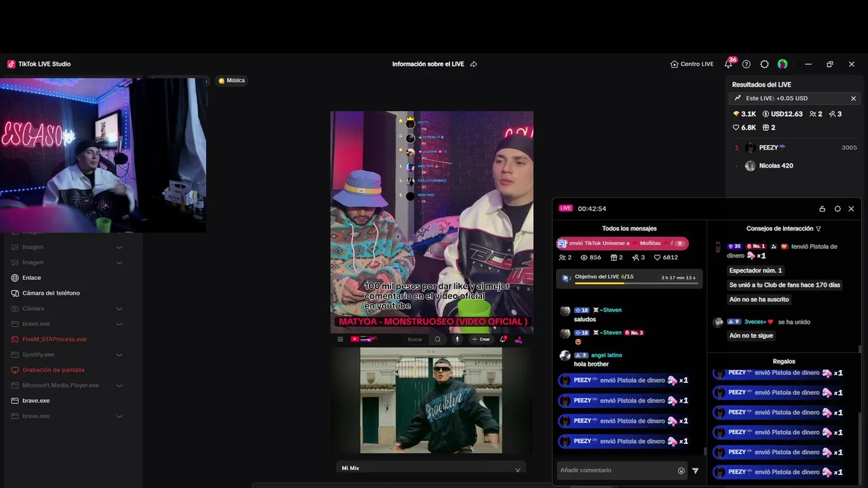This screenshot has height=488, width=868.
Task: Open the help question mark icon
Action: [747, 64]
